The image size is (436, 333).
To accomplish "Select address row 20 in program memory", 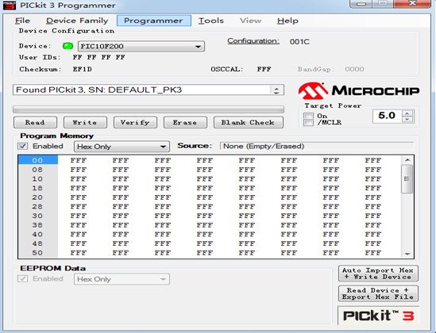I will pos(37,197).
